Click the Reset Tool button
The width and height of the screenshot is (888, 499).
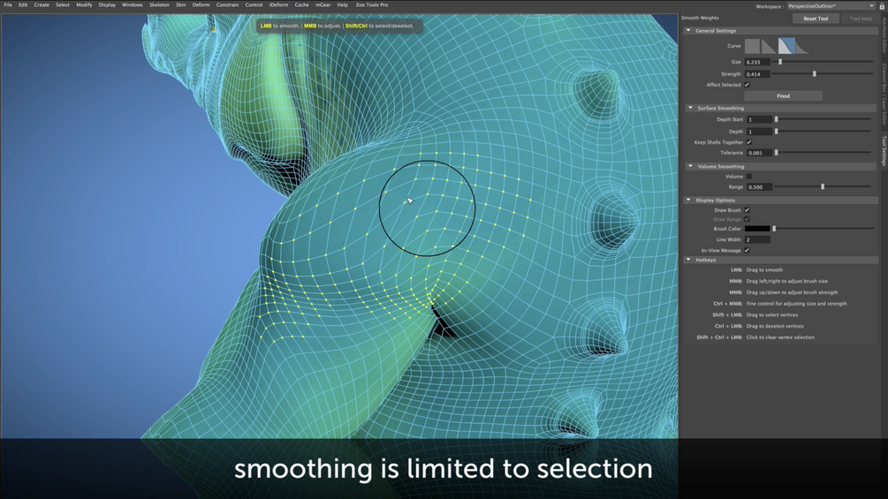pyautogui.click(x=816, y=19)
